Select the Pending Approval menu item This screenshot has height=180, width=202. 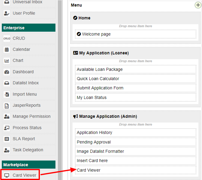94,142
